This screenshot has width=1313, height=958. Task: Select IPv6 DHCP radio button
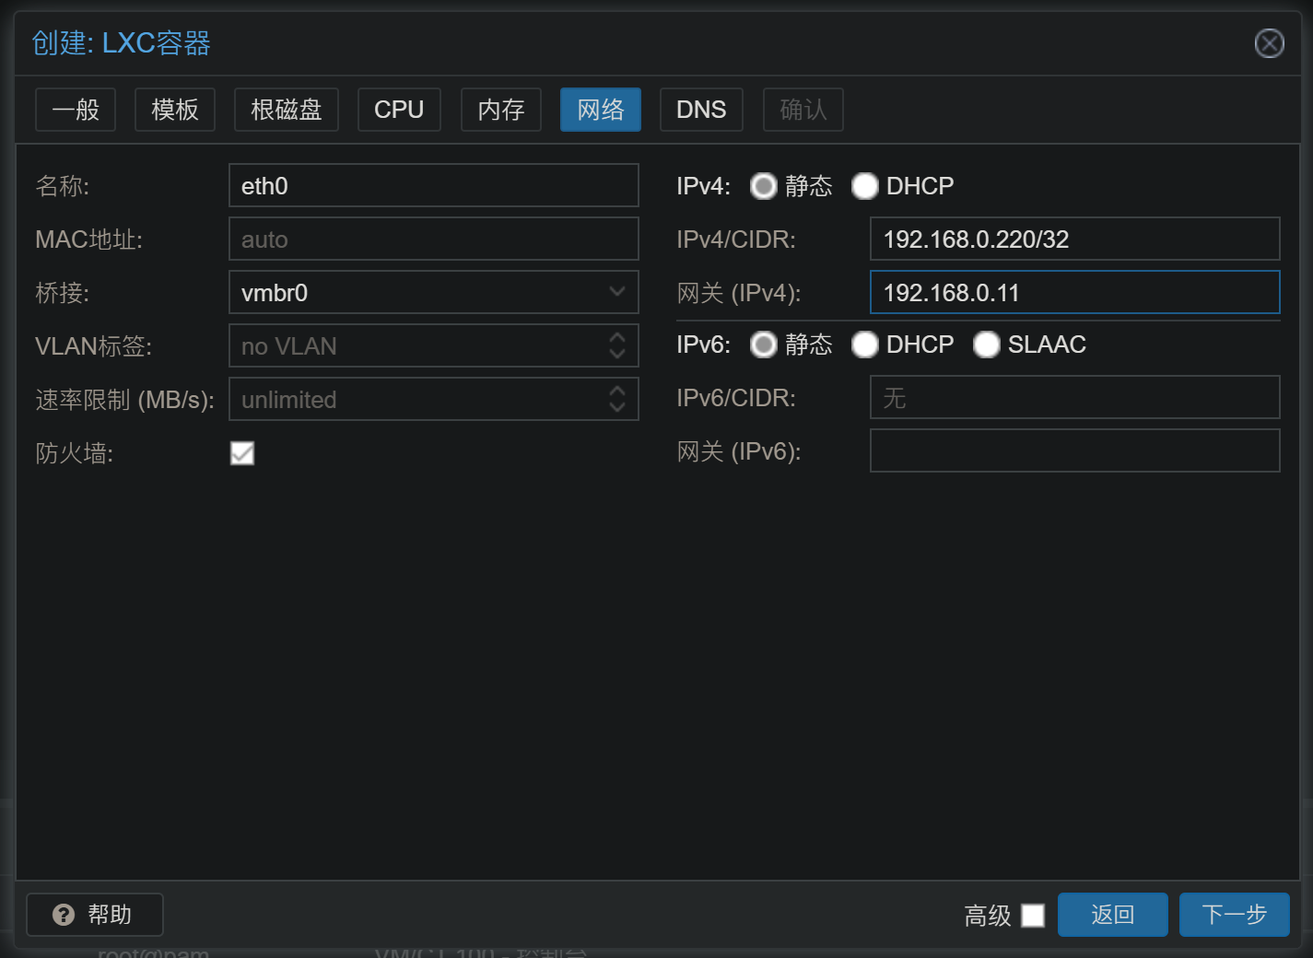864,345
